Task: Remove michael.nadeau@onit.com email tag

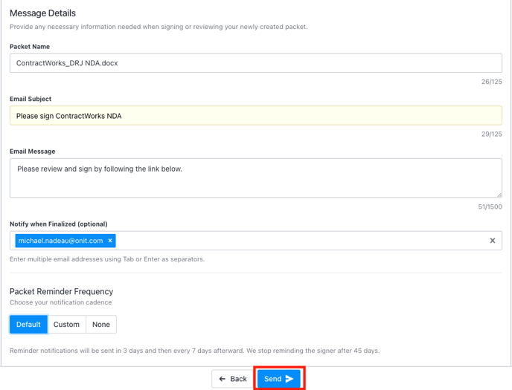Action: 110,241
